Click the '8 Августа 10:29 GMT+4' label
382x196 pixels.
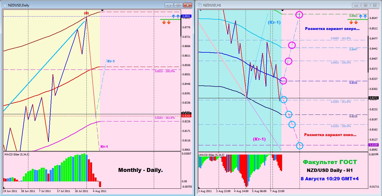pos(330,179)
